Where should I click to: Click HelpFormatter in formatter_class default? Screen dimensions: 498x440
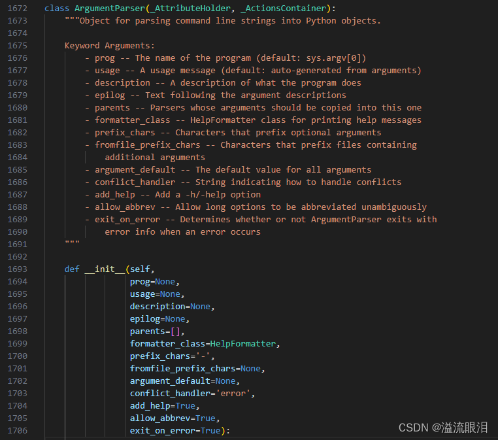(243, 343)
